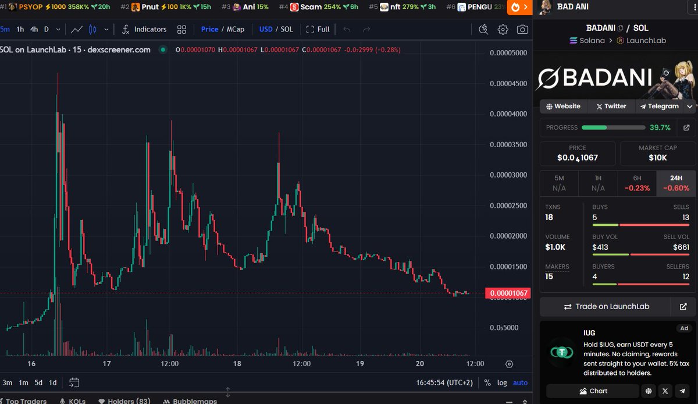Open chart in Full screen
The image size is (698, 404).
point(318,29)
